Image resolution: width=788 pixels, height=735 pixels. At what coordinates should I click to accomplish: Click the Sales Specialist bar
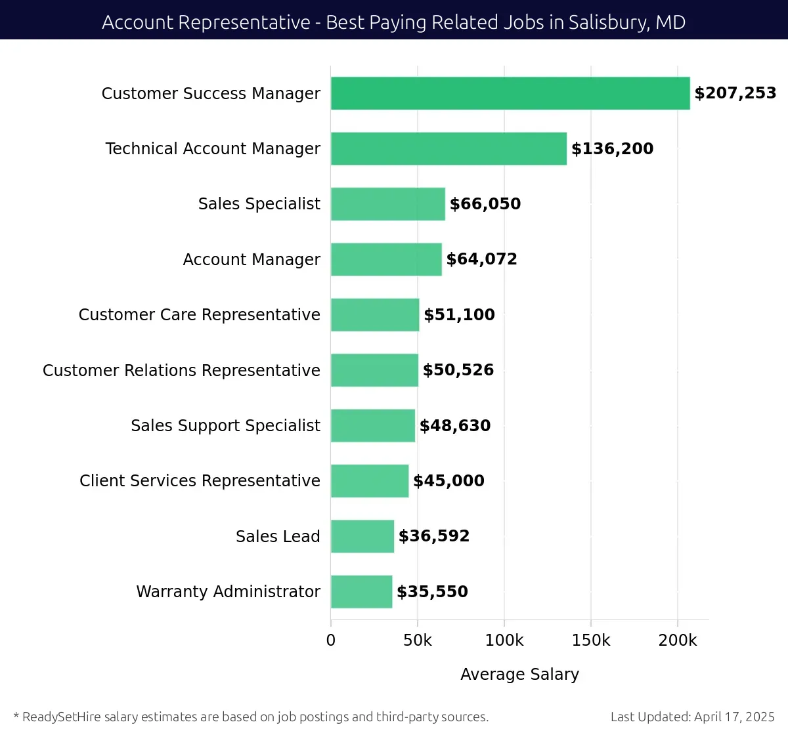[x=388, y=204]
